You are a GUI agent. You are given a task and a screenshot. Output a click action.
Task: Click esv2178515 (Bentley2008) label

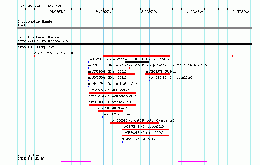pos(55,53)
